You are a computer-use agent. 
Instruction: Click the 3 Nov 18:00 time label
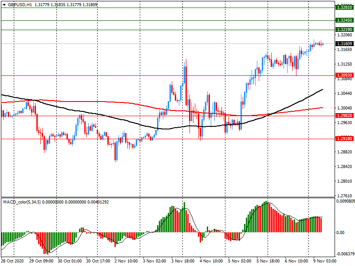pos(183,261)
